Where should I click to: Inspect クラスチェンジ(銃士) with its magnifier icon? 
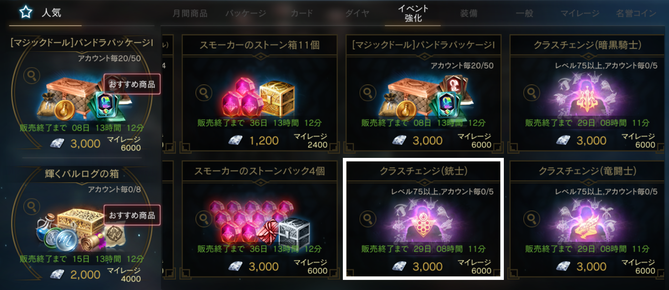[368, 219]
